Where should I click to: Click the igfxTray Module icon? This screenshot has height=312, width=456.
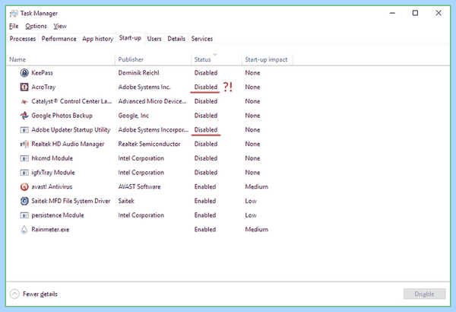click(24, 173)
